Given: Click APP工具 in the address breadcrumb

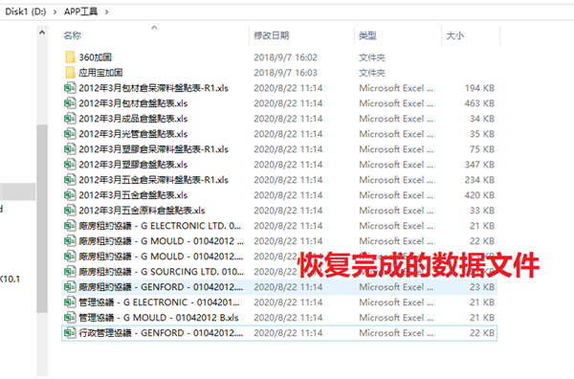Looking at the screenshot, I should (81, 11).
